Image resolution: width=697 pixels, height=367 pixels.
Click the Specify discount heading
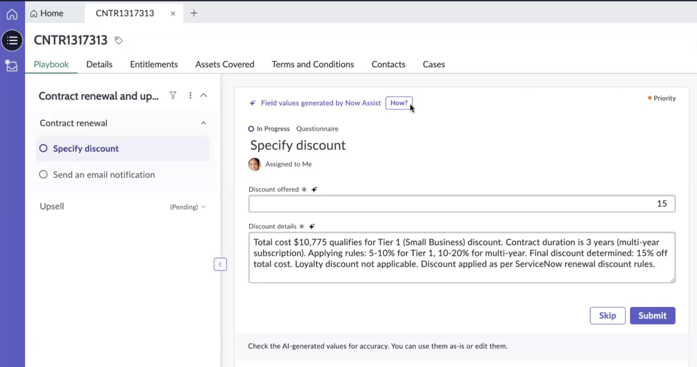(x=298, y=145)
